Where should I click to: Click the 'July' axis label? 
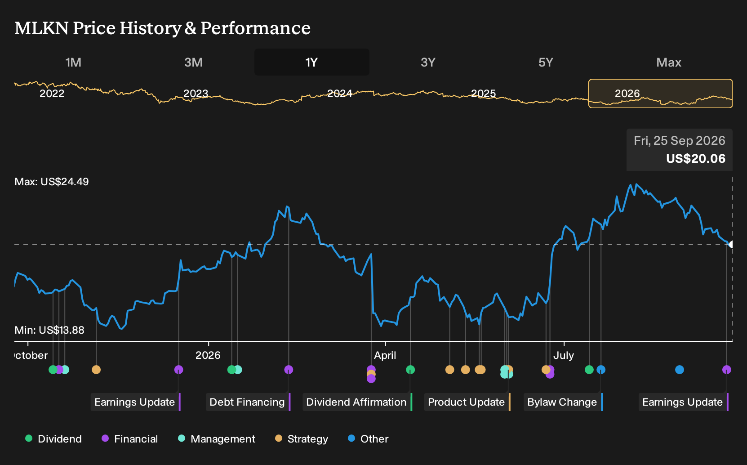coord(564,355)
